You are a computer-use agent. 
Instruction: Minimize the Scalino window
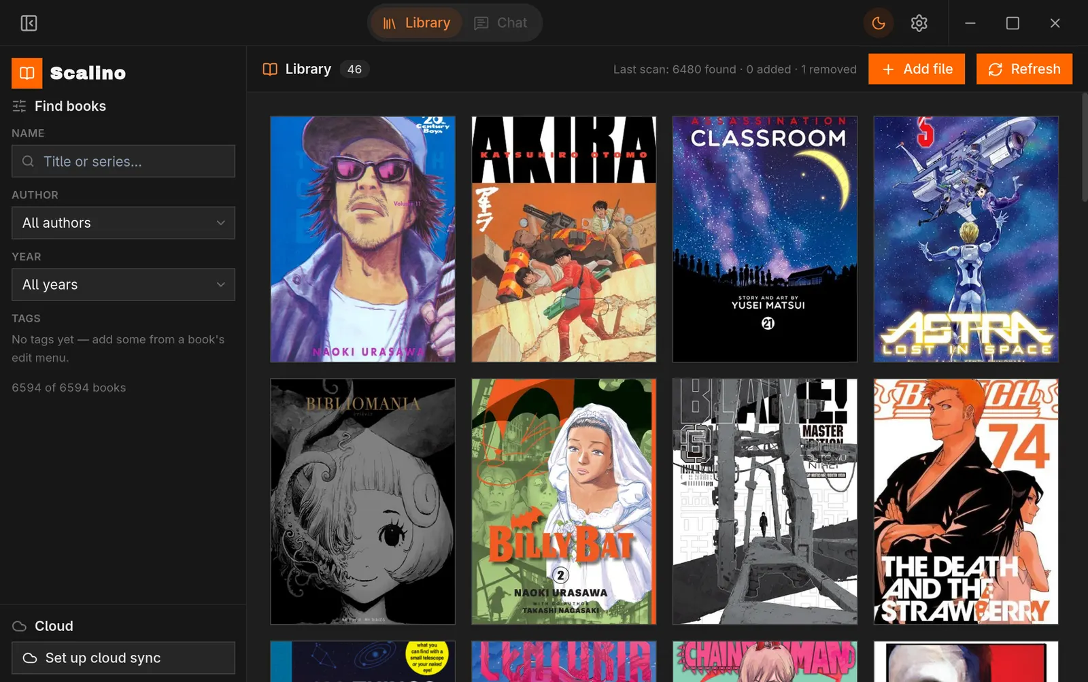(x=970, y=23)
